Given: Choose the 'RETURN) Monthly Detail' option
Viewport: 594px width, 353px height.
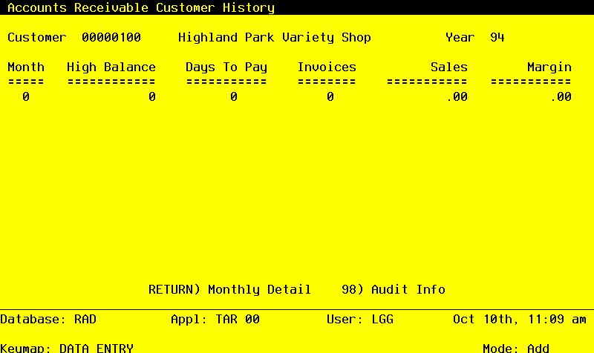Looking at the screenshot, I should [x=229, y=289].
